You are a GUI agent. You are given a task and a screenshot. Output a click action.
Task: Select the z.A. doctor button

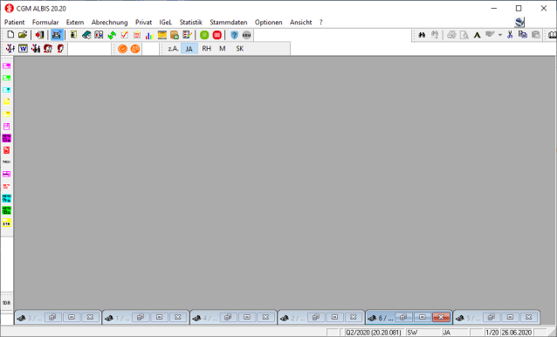[174, 49]
